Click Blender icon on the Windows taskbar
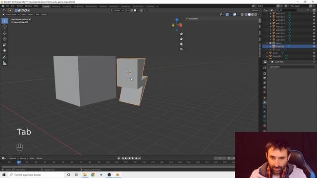The width and height of the screenshot is (317, 178). [x=117, y=175]
